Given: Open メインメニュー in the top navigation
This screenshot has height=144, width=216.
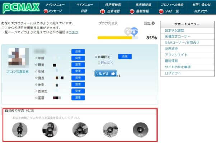Looking at the screenshot, I should (55, 5).
